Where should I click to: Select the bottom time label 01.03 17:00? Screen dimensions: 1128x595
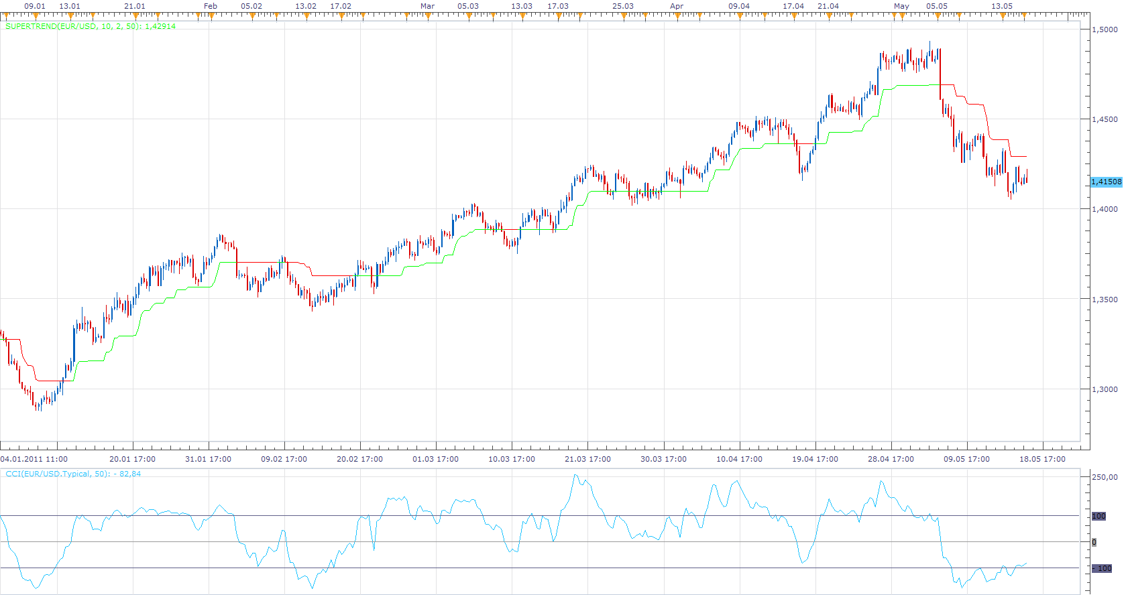436,459
